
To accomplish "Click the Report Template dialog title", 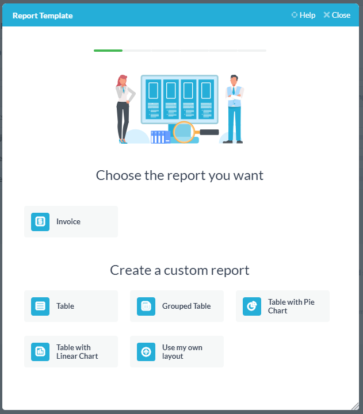I will click(43, 16).
